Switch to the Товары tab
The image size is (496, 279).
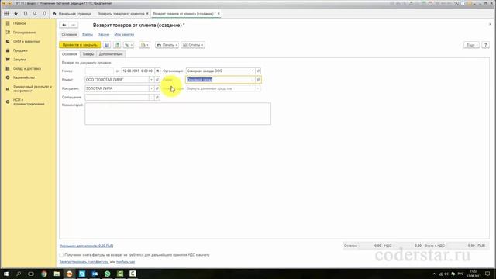pyautogui.click(x=88, y=54)
